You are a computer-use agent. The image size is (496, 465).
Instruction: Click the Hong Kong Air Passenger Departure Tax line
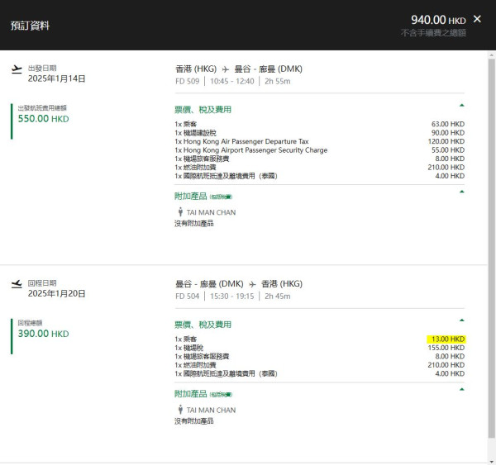tap(241, 141)
